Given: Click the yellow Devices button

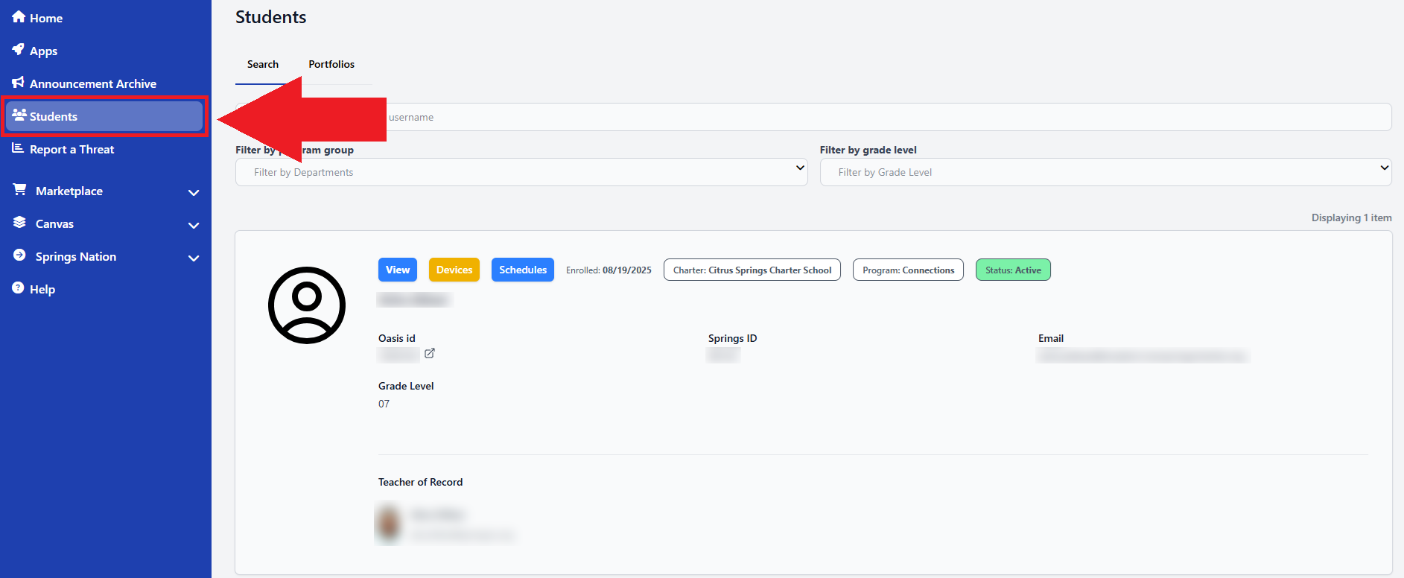Looking at the screenshot, I should click(454, 270).
